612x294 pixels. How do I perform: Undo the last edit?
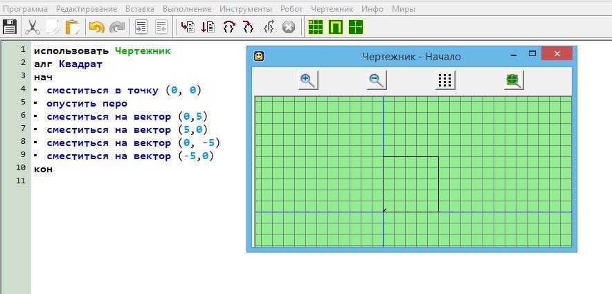[96, 27]
